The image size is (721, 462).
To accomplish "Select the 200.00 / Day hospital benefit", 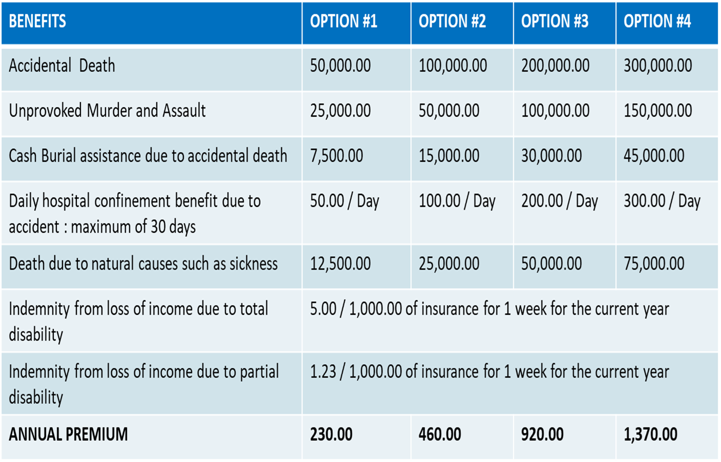I will coord(559,201).
